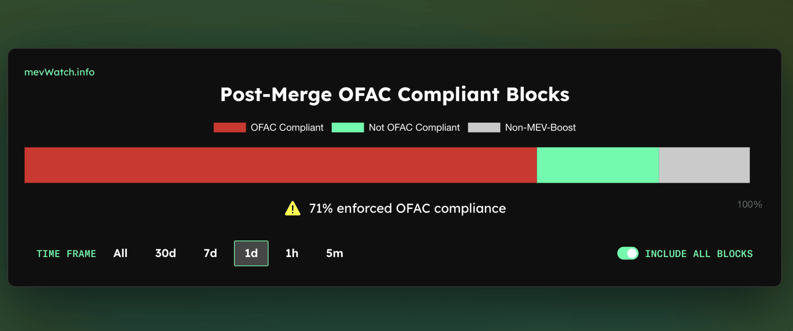Click the Non-MEV-Boost legend label

540,128
